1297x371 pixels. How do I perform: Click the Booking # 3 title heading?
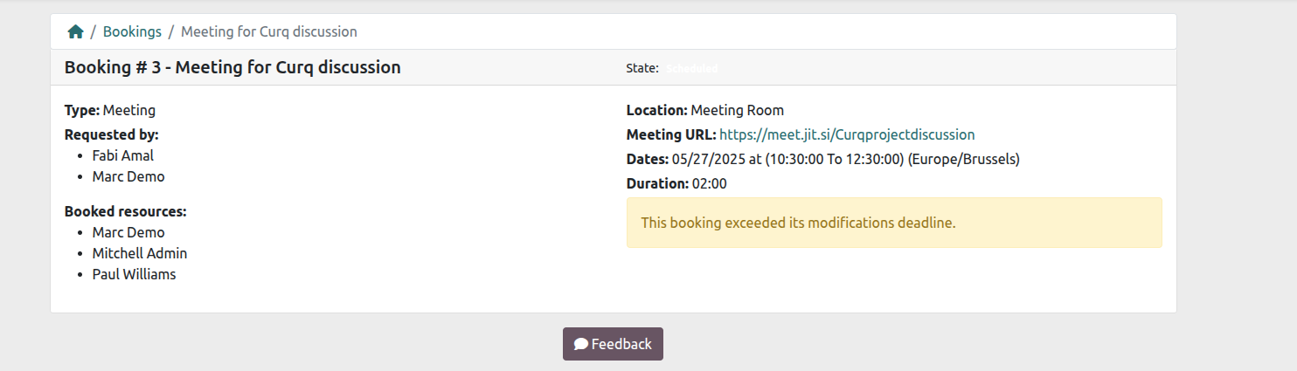[x=232, y=67]
